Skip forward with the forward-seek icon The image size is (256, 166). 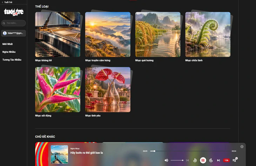211,160
